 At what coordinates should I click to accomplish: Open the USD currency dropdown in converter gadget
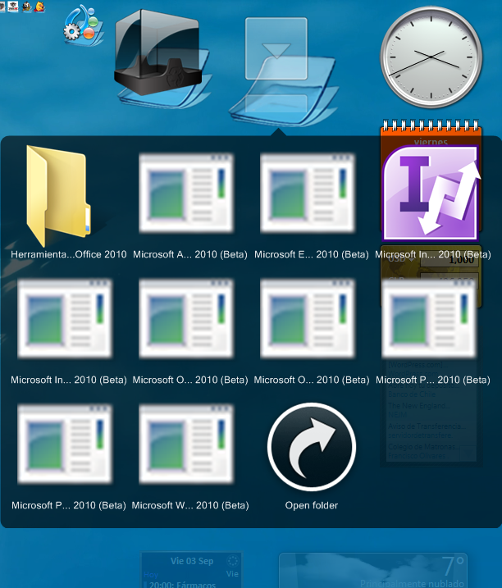click(x=401, y=259)
